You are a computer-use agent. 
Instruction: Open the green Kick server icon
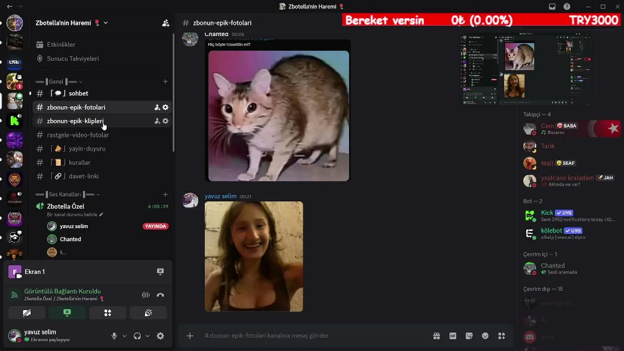click(15, 120)
